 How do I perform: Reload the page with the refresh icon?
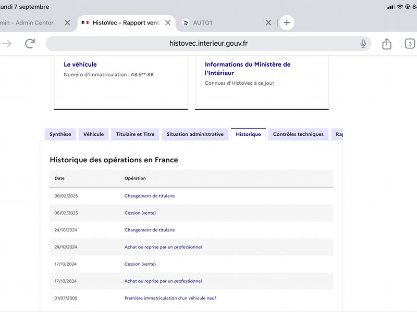click(30, 44)
